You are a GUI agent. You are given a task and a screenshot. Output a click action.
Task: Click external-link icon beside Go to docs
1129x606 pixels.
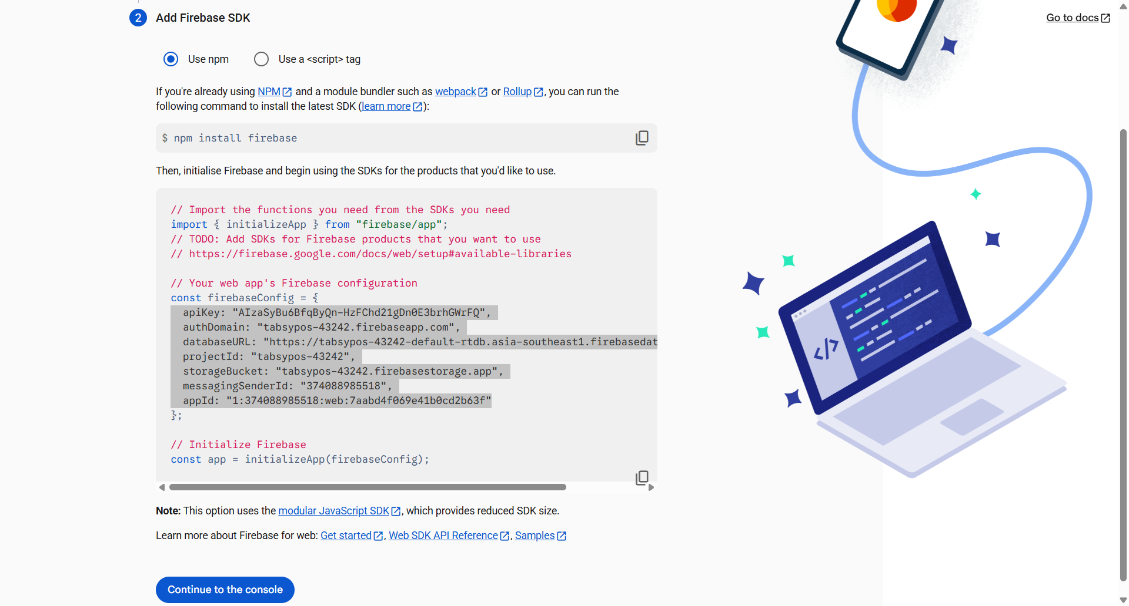pyautogui.click(x=1105, y=18)
